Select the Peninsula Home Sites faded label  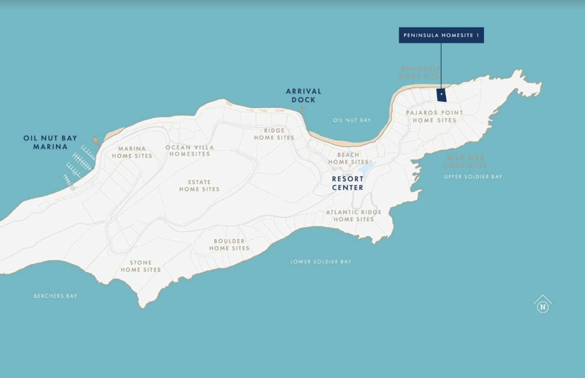click(x=421, y=72)
